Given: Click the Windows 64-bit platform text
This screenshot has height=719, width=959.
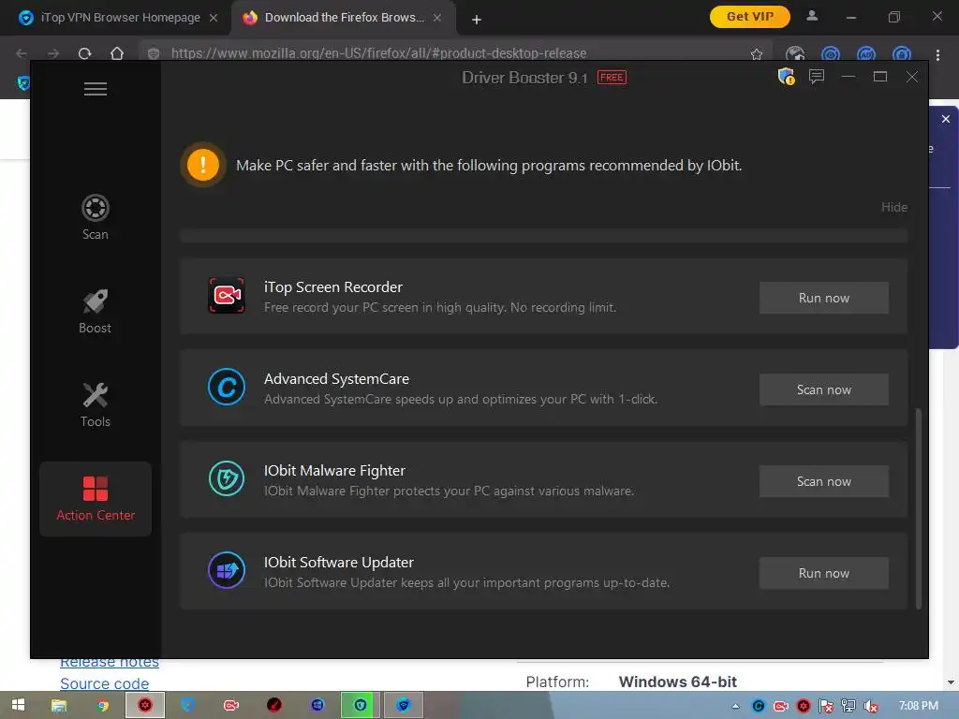Looking at the screenshot, I should tap(678, 682).
